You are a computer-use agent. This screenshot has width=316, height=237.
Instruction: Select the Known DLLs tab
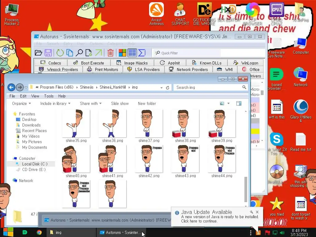pos(207,63)
